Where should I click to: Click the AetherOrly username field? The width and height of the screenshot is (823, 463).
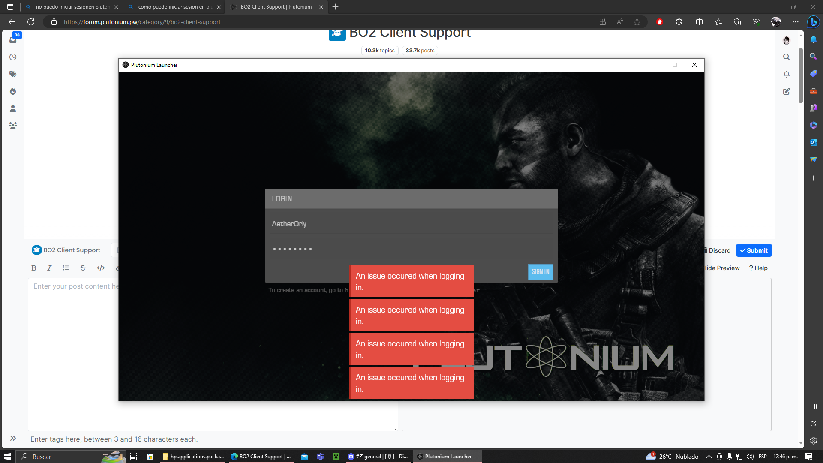(x=411, y=224)
